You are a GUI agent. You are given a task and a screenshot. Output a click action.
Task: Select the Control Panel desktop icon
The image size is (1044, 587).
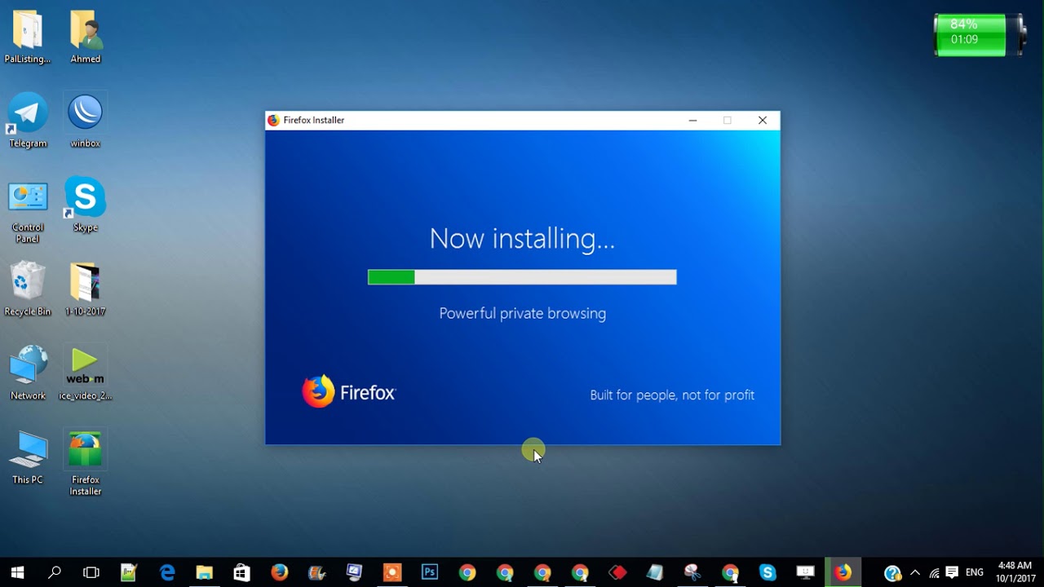(28, 210)
